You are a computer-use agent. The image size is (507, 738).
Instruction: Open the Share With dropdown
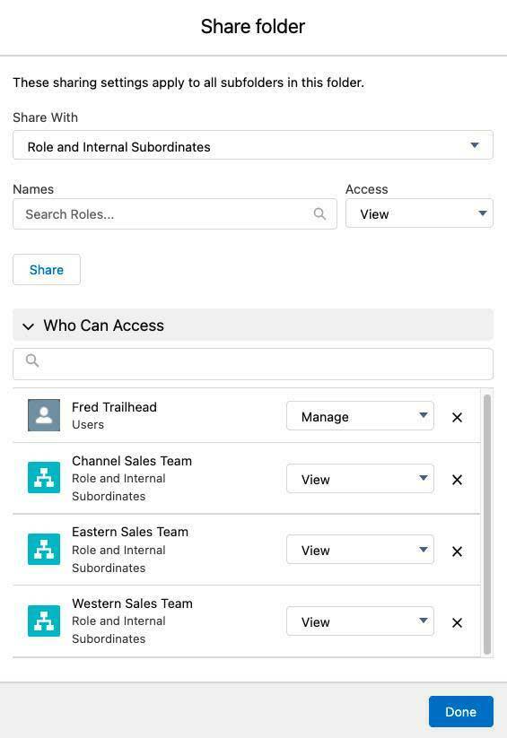[x=253, y=145]
